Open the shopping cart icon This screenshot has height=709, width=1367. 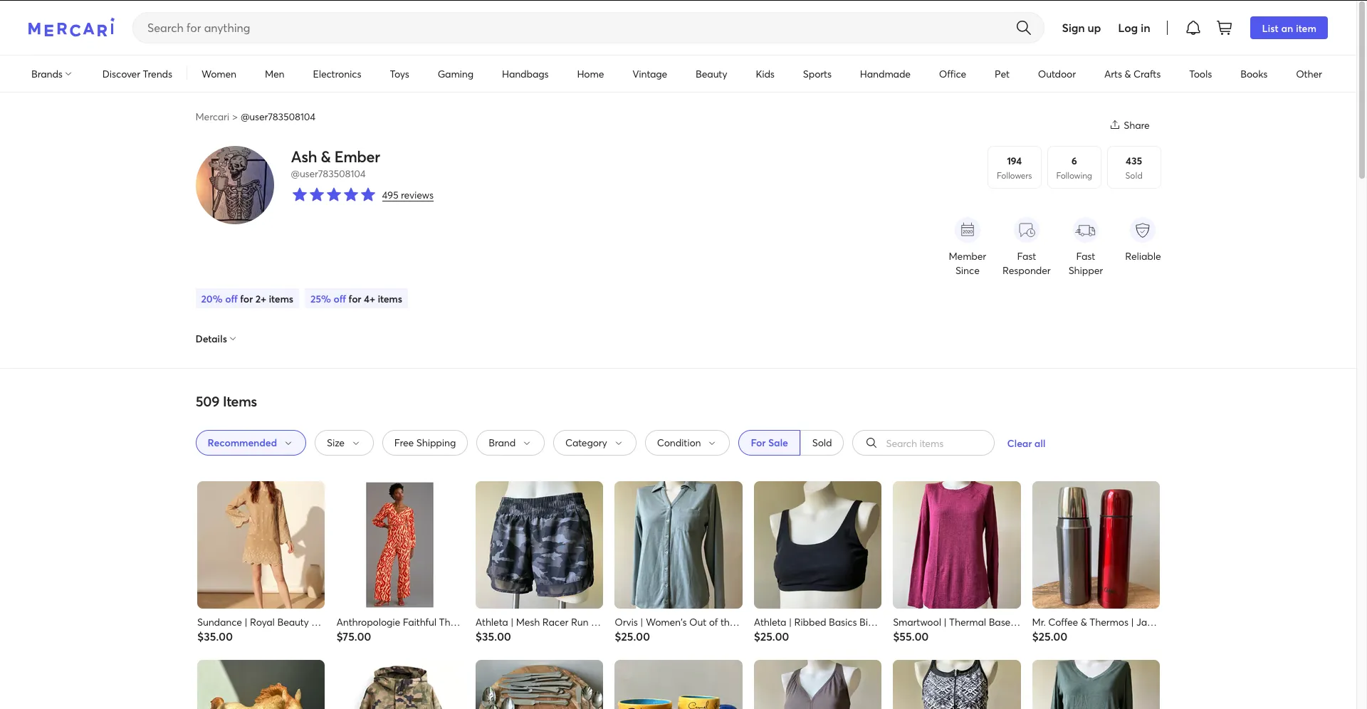click(1225, 28)
